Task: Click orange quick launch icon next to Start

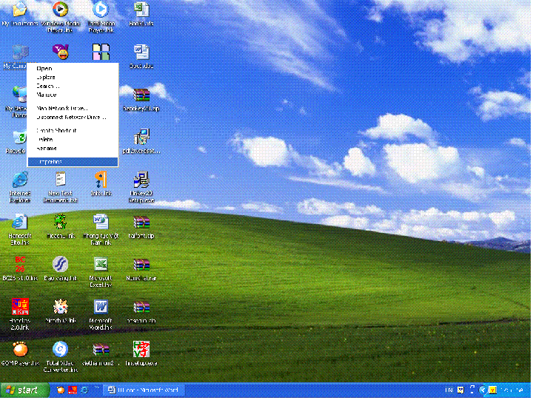Action: click(61, 390)
